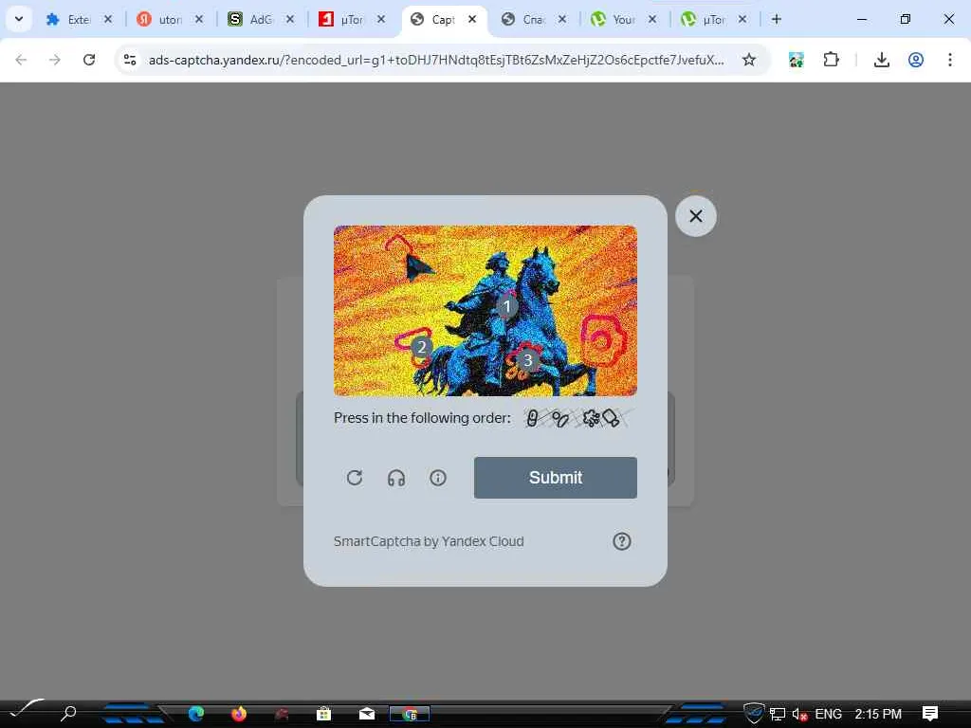Minimize the Chrome window
Screen dimensions: 971x728
coord(861,19)
